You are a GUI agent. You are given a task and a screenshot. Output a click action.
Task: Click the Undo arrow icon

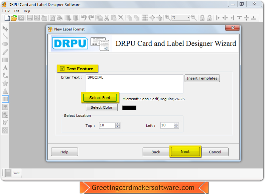[x=84, y=18]
